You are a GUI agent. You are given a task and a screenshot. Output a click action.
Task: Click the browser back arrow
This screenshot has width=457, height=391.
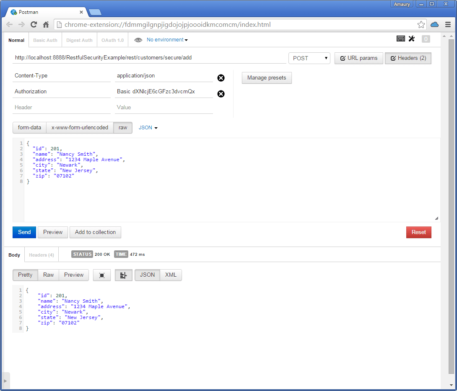pyautogui.click(x=9, y=24)
